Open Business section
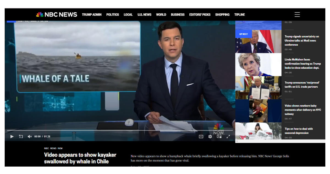Screen dimensions: 330x174 [x=178, y=15]
